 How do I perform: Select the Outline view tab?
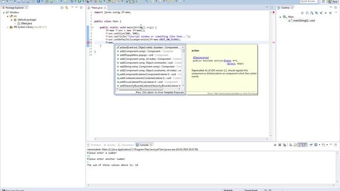tap(285, 7)
